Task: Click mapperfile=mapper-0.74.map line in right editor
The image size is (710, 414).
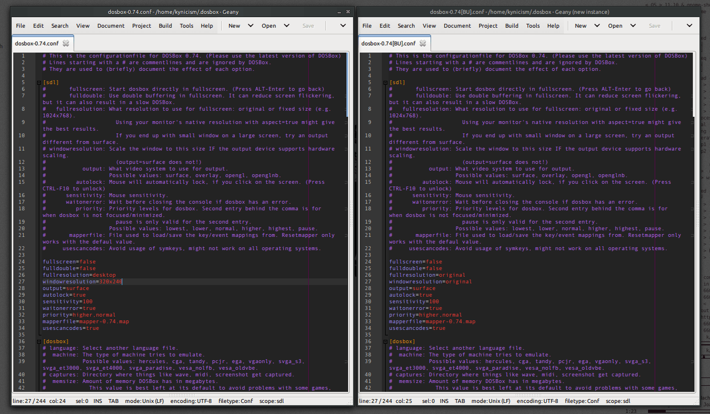Action: click(x=432, y=322)
